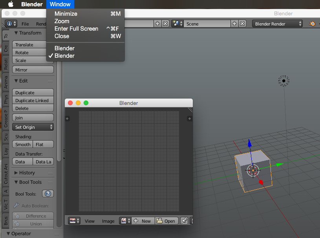Viewport: 320px width, 238px height.
Task: Click the Scene browse icon left of Scene field
Action: click(x=177, y=24)
